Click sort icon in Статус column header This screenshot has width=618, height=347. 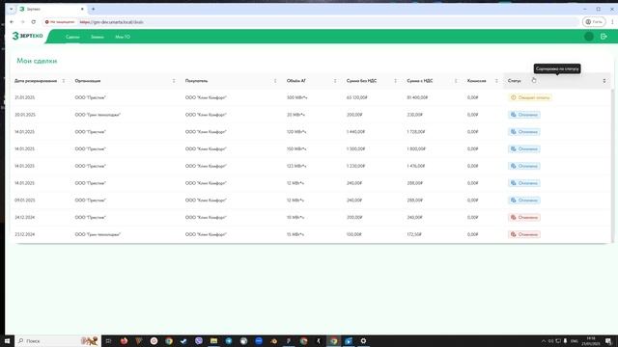point(604,81)
